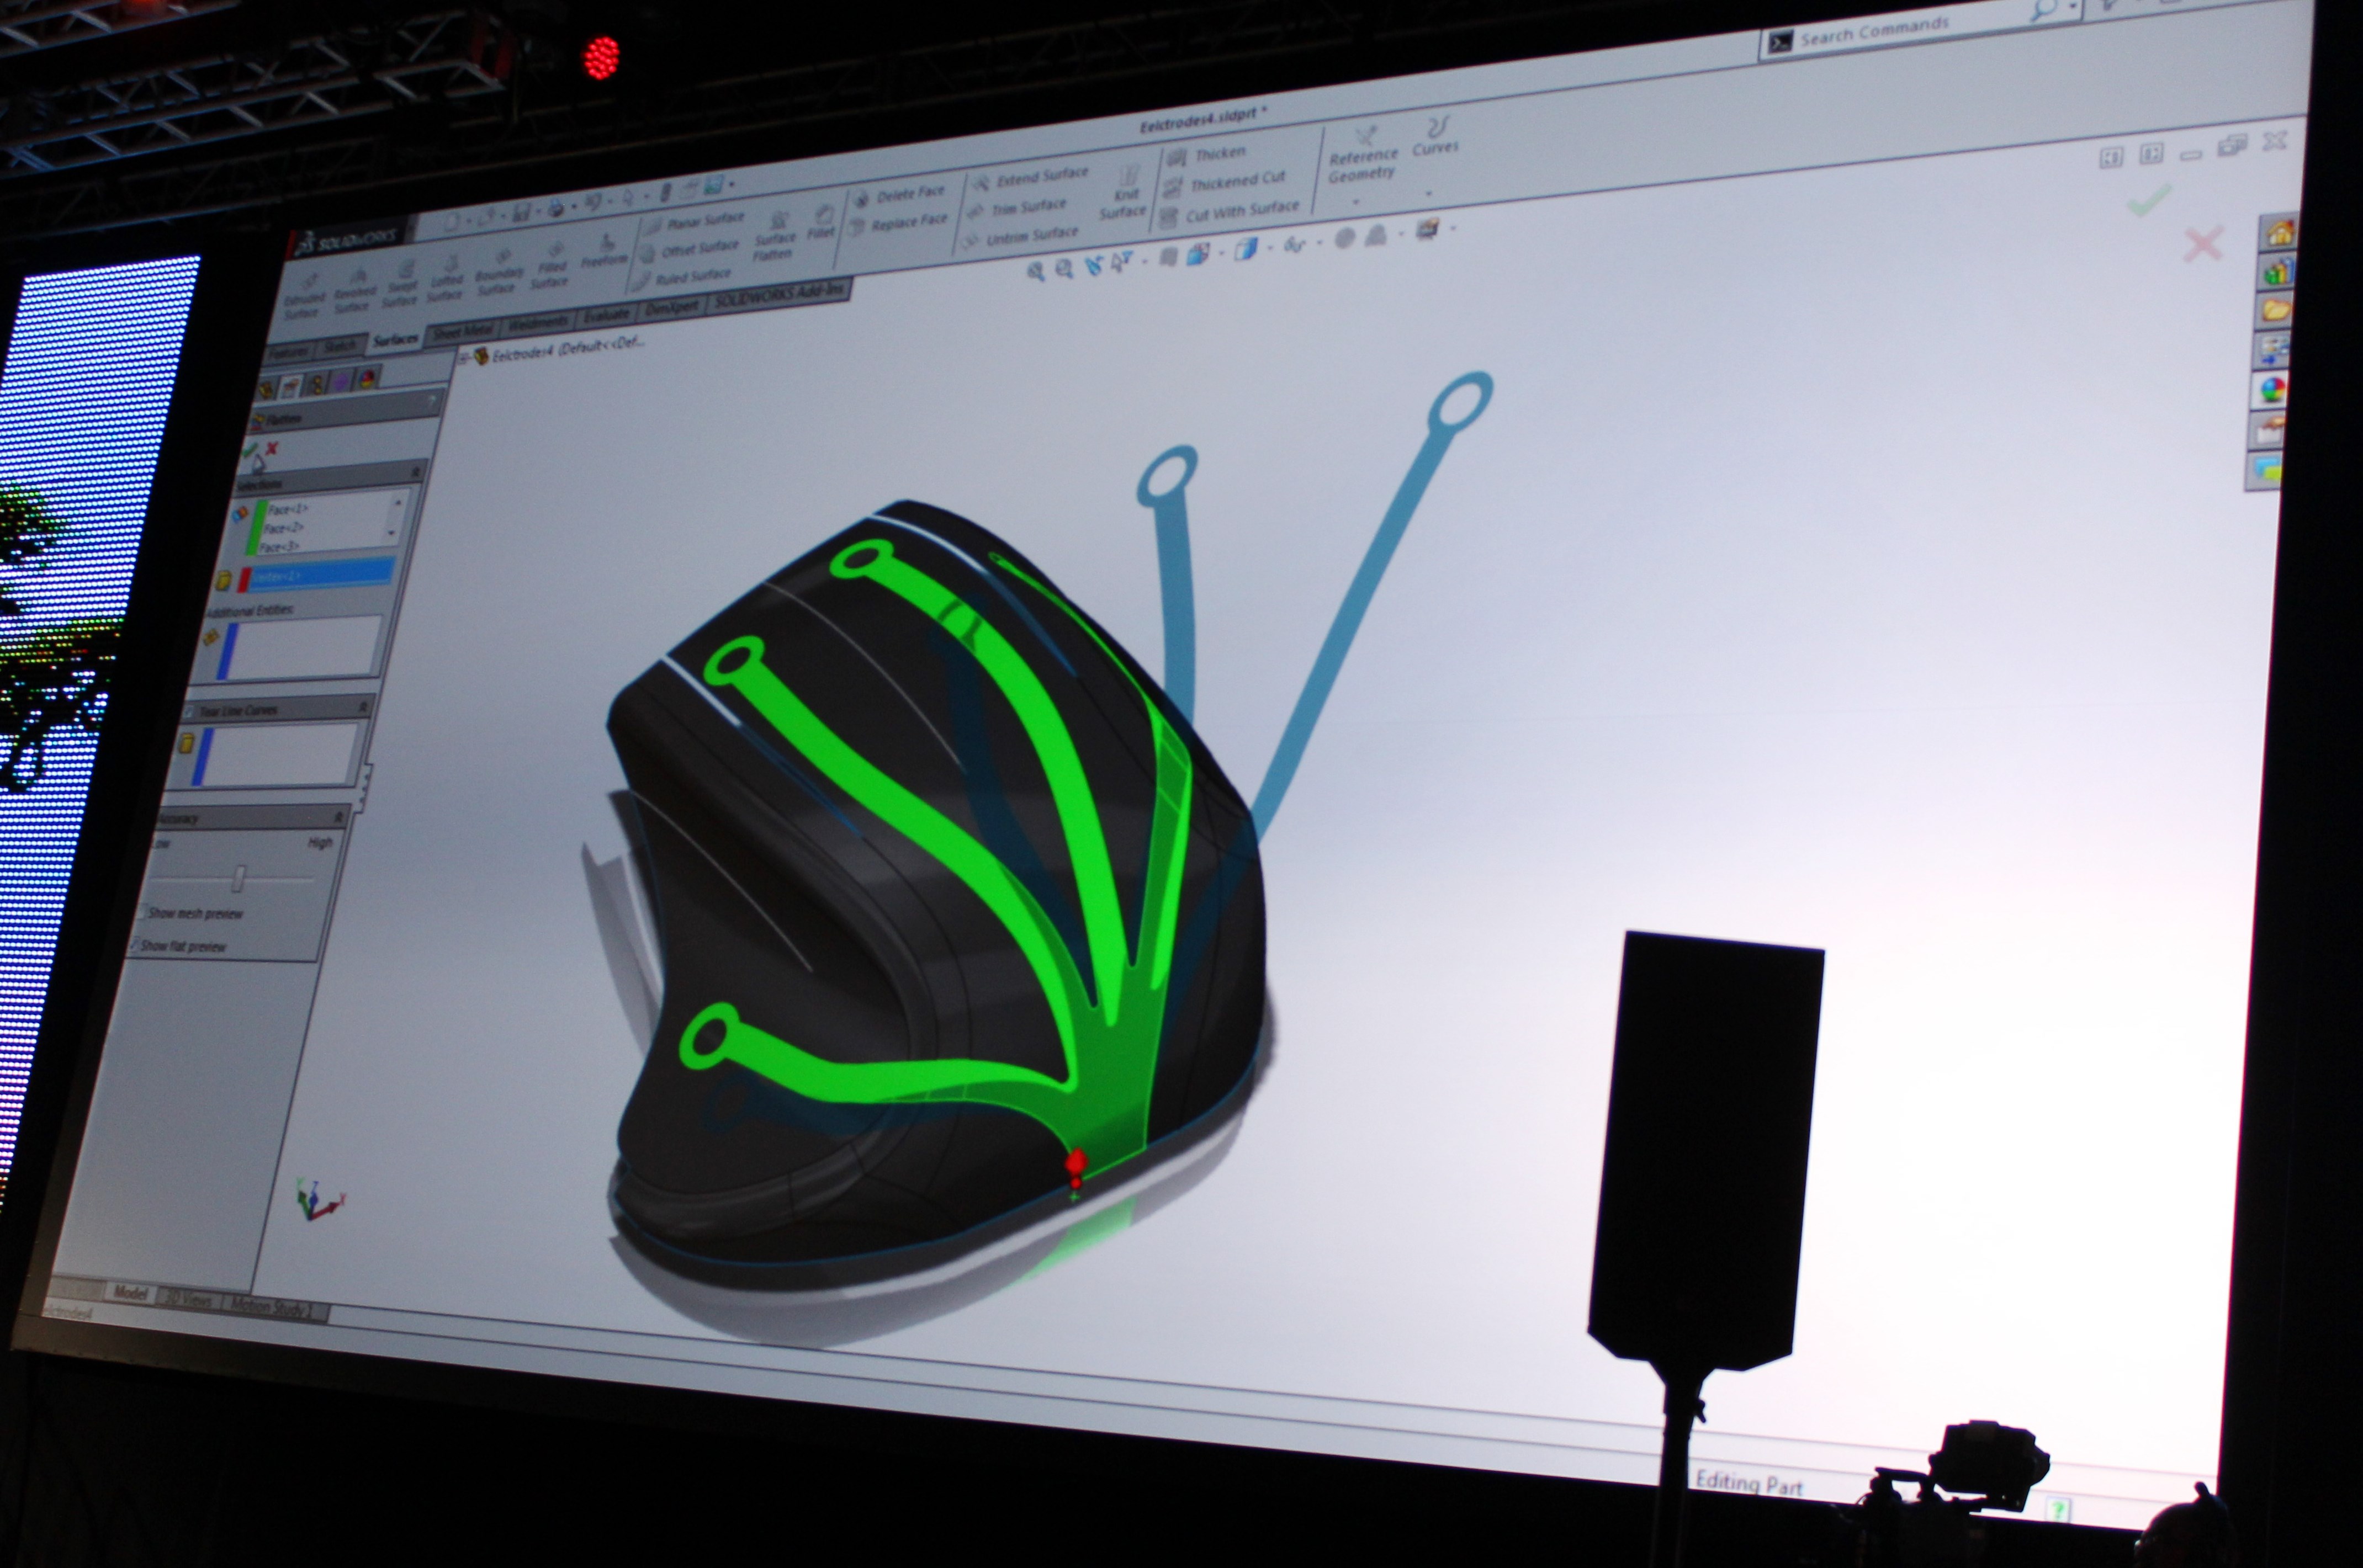Switch to the Sheet Metal tab
Viewport: 2363px width, 1568px height.
click(463, 332)
